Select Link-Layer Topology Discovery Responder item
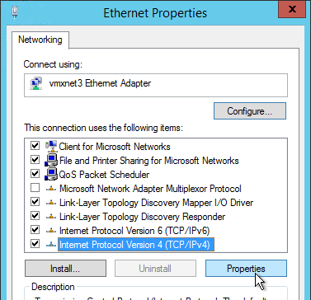 142,217
